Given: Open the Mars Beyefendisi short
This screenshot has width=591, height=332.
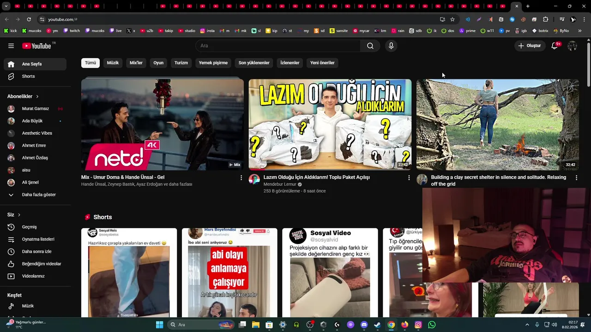Looking at the screenshot, I should [229, 273].
